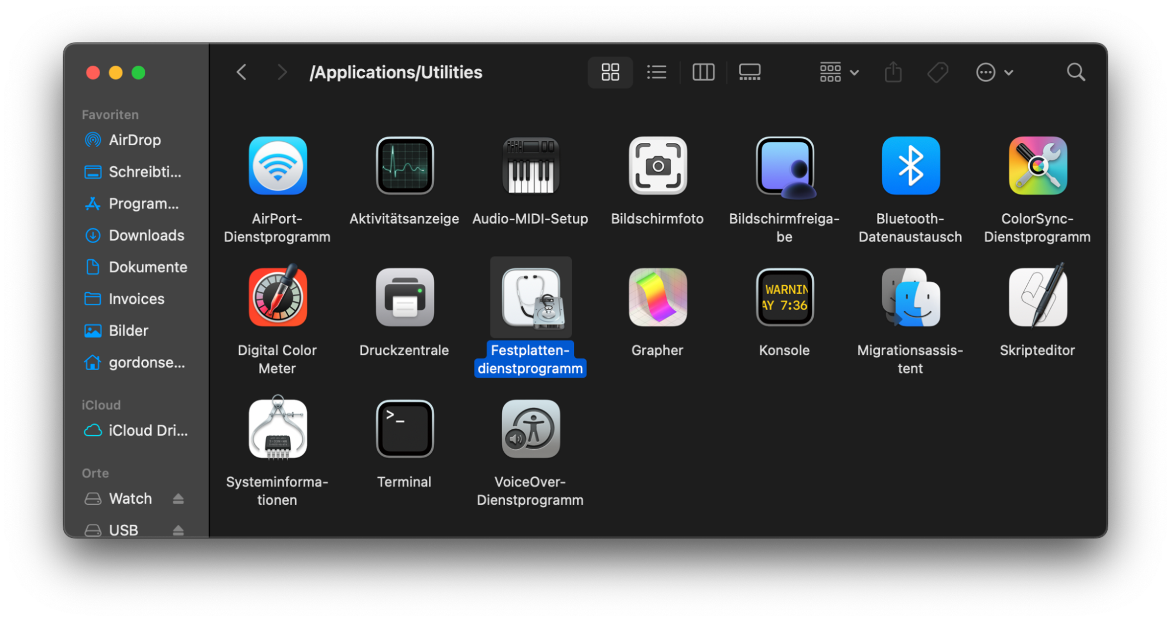Screen dimensions: 1171x622
Task: Open Bluetooth-Datenaustausch
Action: tap(910, 166)
